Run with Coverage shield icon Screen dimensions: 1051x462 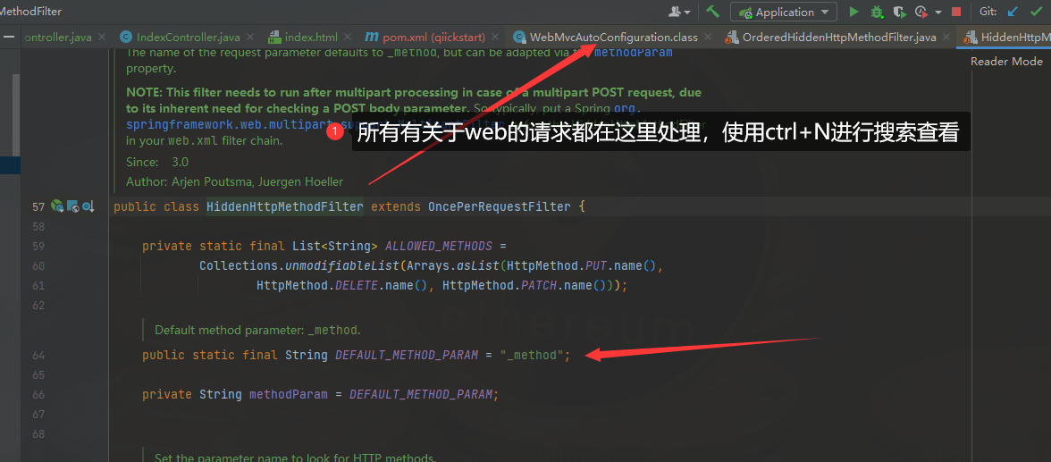899,12
